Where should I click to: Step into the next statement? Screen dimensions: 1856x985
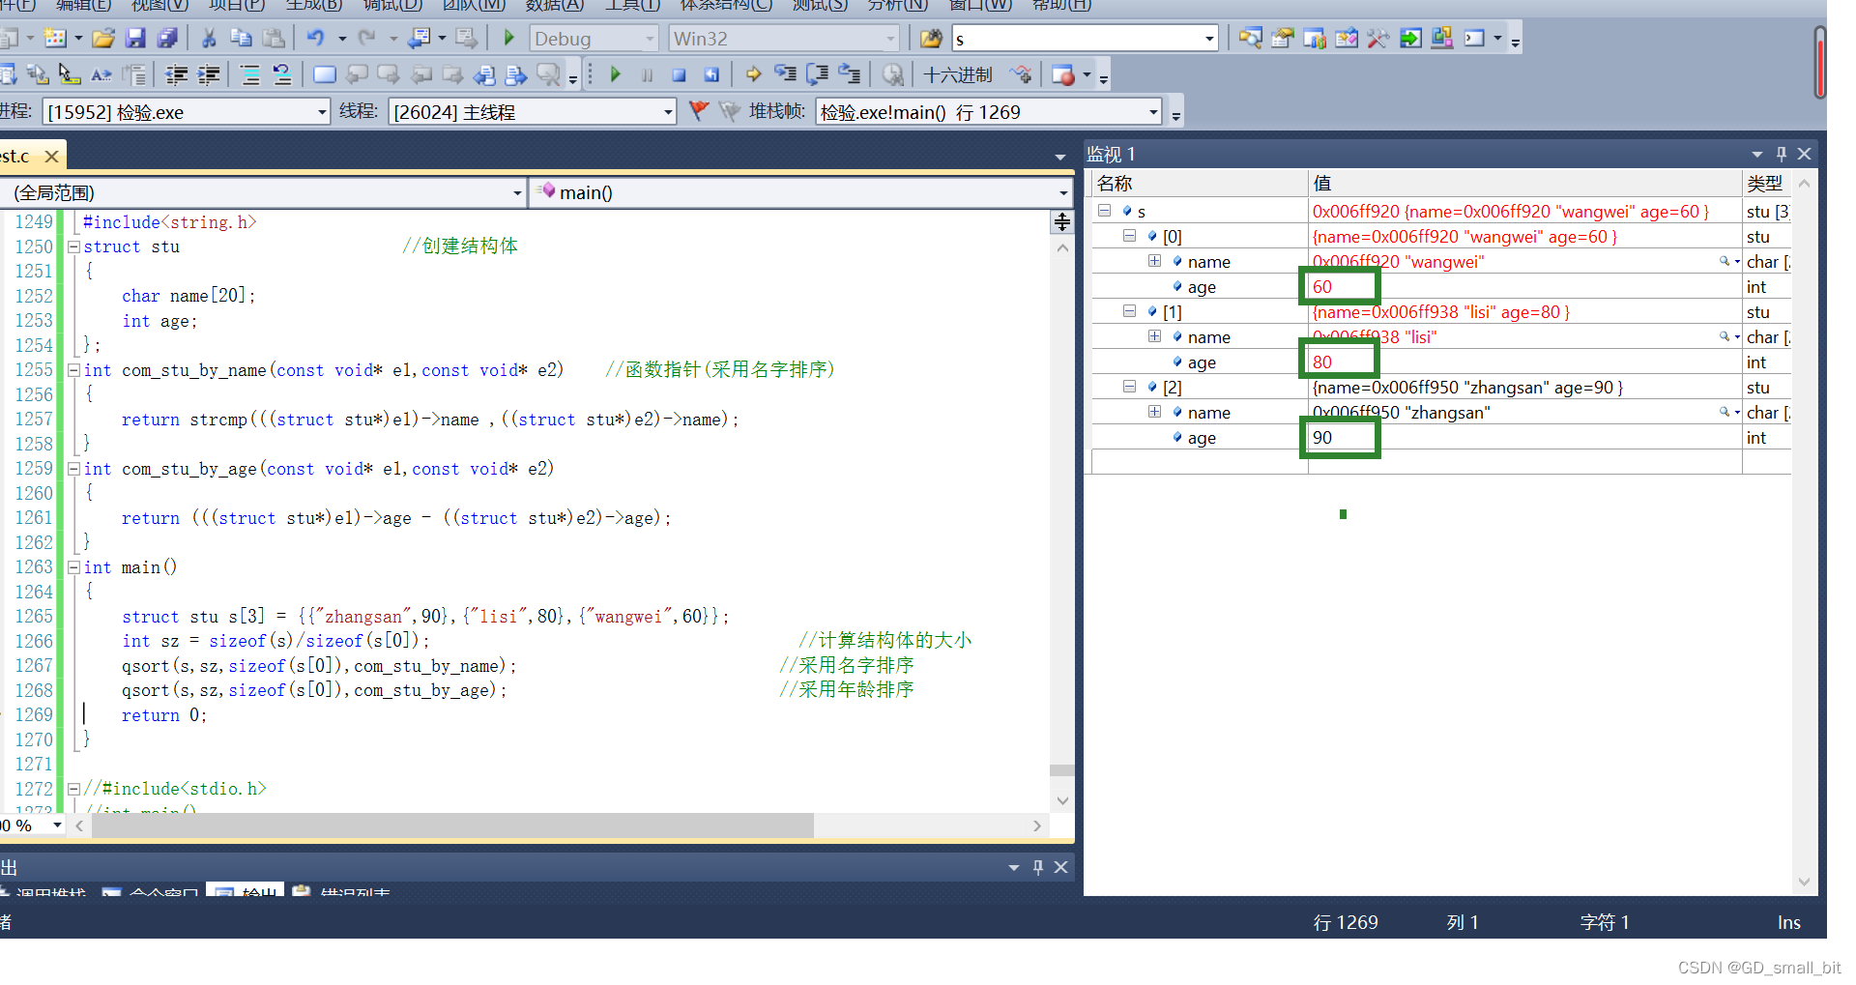pyautogui.click(x=785, y=74)
